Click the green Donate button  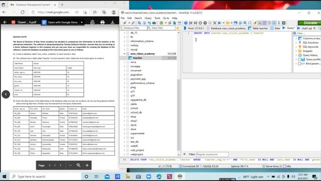[310, 23]
